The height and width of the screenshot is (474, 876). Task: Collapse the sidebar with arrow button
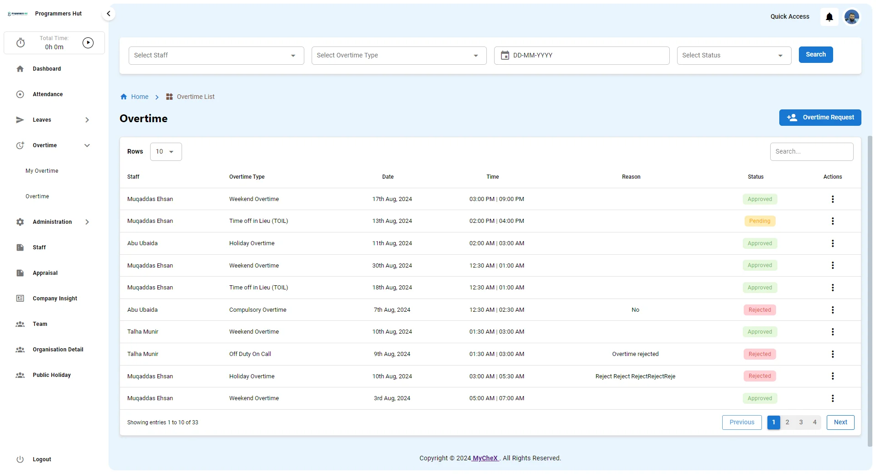coord(109,14)
